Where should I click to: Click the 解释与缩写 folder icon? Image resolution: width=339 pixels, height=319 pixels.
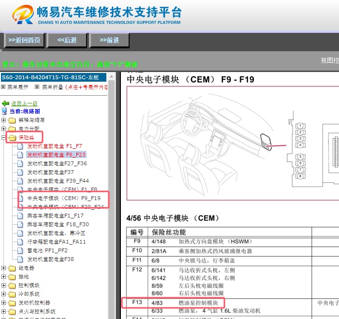tap(12, 120)
